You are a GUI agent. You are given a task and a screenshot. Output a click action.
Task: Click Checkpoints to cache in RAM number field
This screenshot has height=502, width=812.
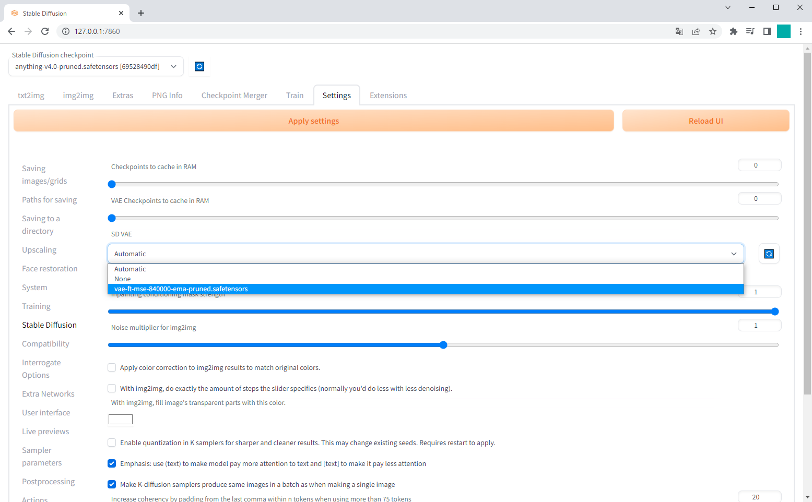759,165
